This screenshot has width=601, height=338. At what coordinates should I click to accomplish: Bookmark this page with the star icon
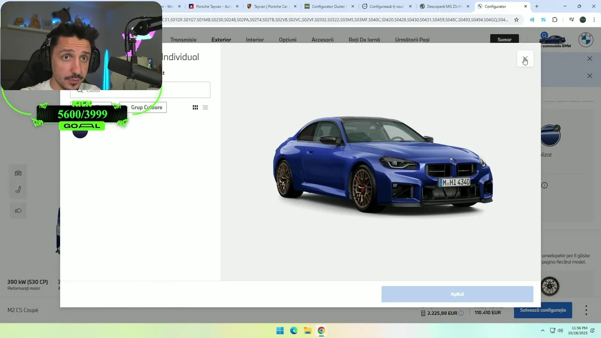(516, 20)
